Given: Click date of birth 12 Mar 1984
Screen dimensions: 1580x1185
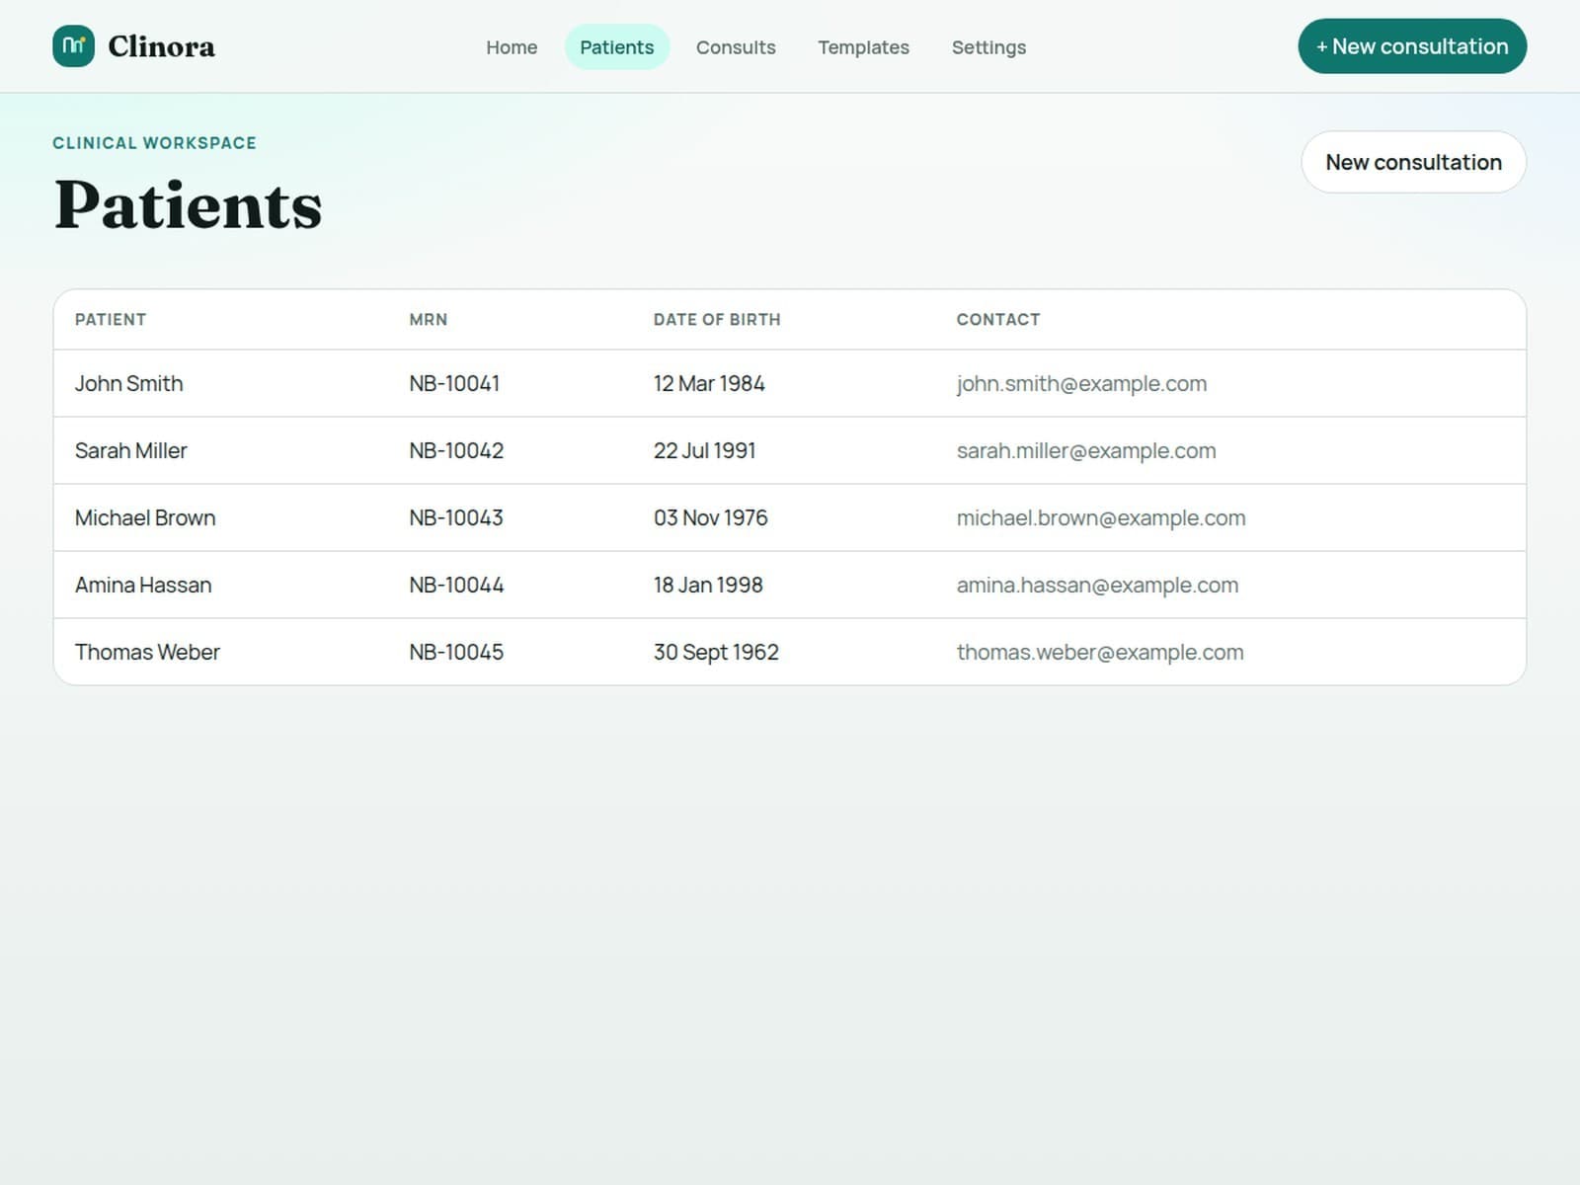Looking at the screenshot, I should pos(709,383).
